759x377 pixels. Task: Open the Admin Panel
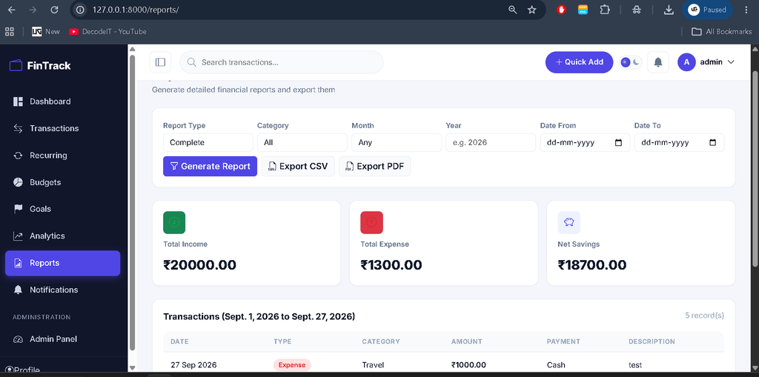[x=62, y=339]
